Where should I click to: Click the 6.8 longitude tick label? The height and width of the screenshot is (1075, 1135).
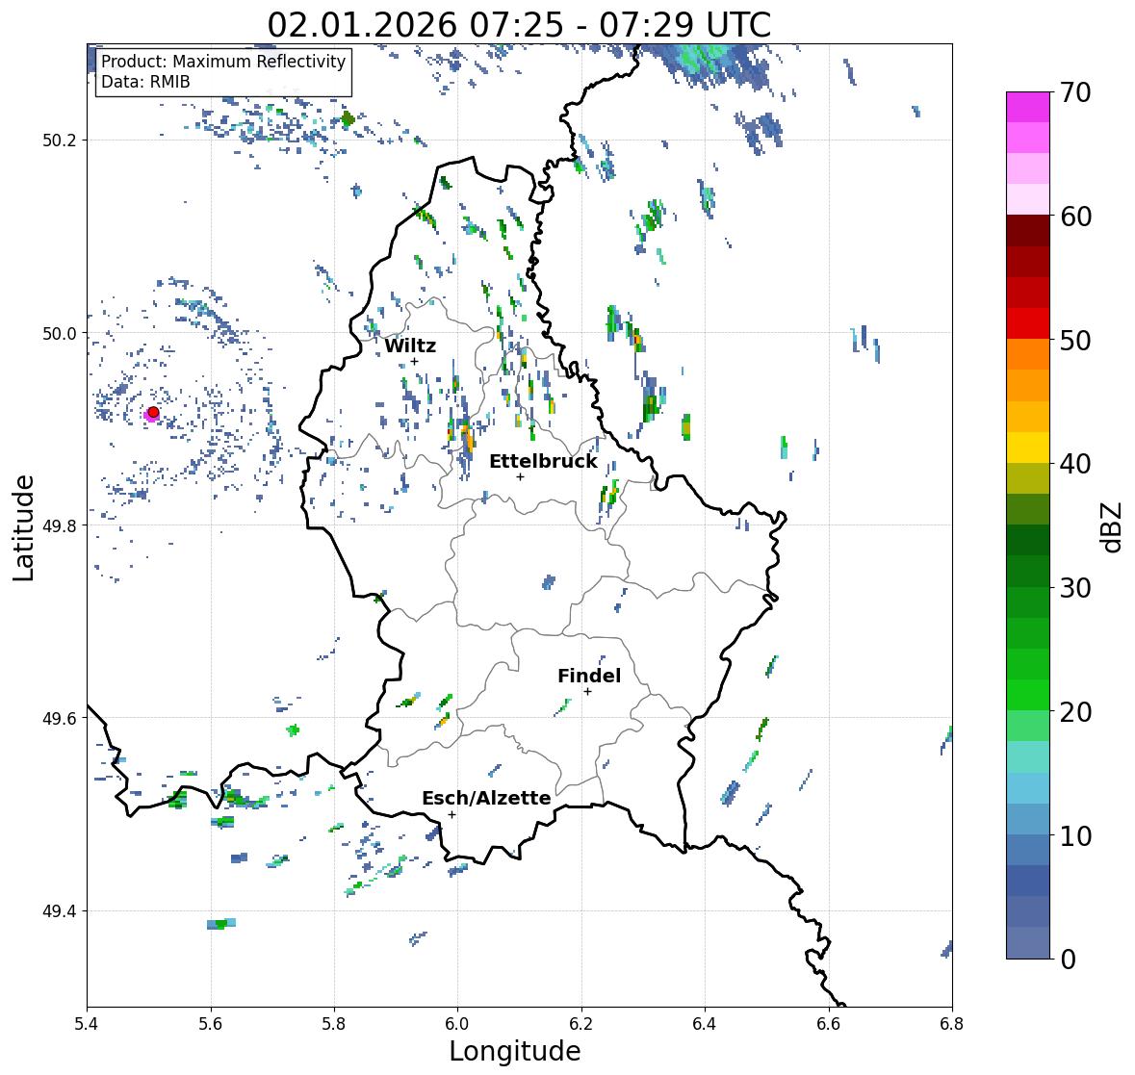pyautogui.click(x=952, y=1024)
